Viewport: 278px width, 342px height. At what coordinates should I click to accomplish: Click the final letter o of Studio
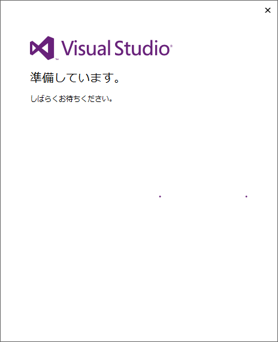tap(164, 50)
